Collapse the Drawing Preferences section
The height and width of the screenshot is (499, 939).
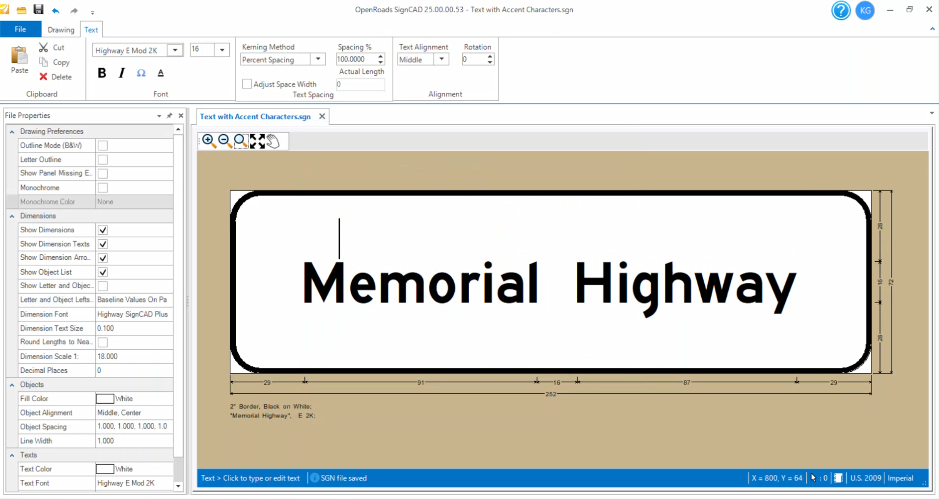pyautogui.click(x=12, y=132)
